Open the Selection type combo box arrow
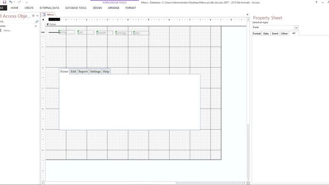This screenshot has width=329, height=185. (296, 28)
